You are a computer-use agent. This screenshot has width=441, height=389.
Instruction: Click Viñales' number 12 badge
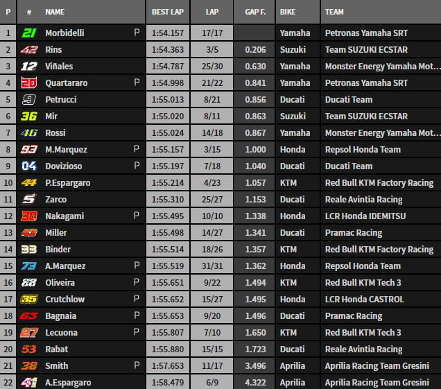(28, 66)
